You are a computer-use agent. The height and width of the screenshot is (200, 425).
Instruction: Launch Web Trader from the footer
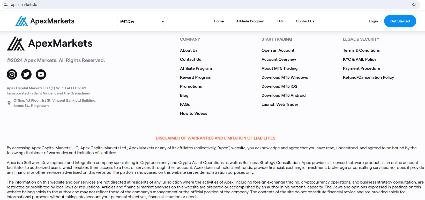280,104
